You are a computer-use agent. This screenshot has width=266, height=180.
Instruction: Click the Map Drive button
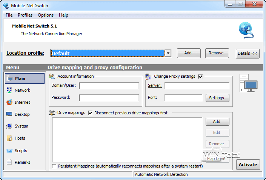click(217, 158)
